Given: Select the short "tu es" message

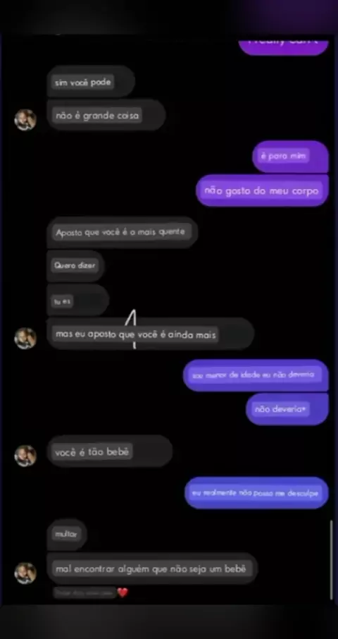Looking at the screenshot, I should 78,300.
